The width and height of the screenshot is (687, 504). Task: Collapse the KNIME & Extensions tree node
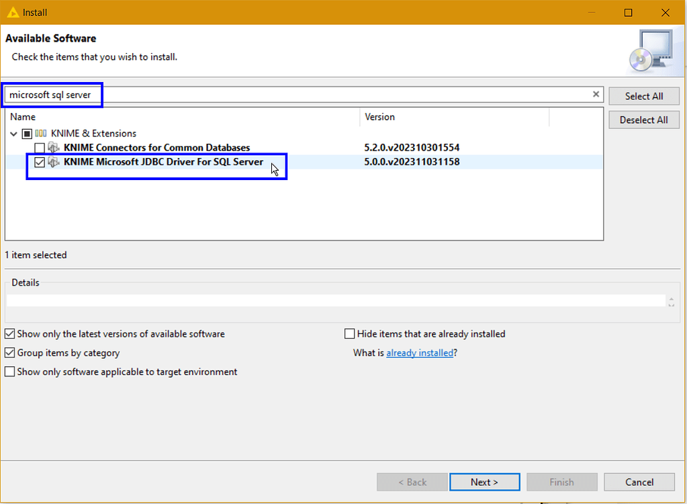pyautogui.click(x=13, y=133)
